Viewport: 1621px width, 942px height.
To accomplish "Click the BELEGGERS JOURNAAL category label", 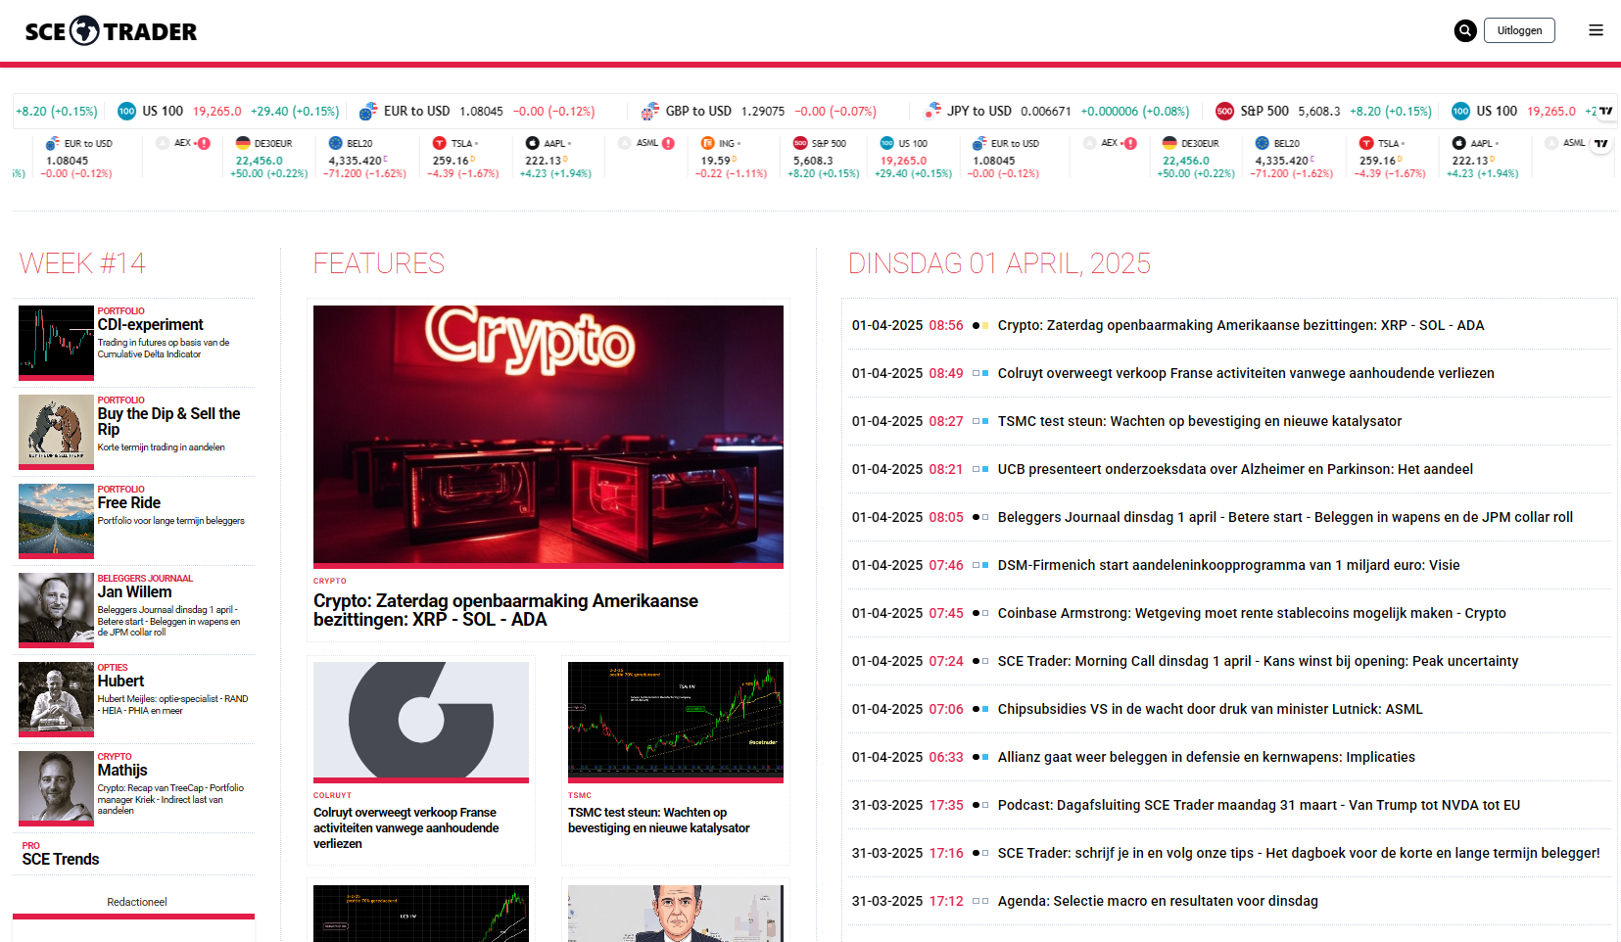I will coord(145,578).
